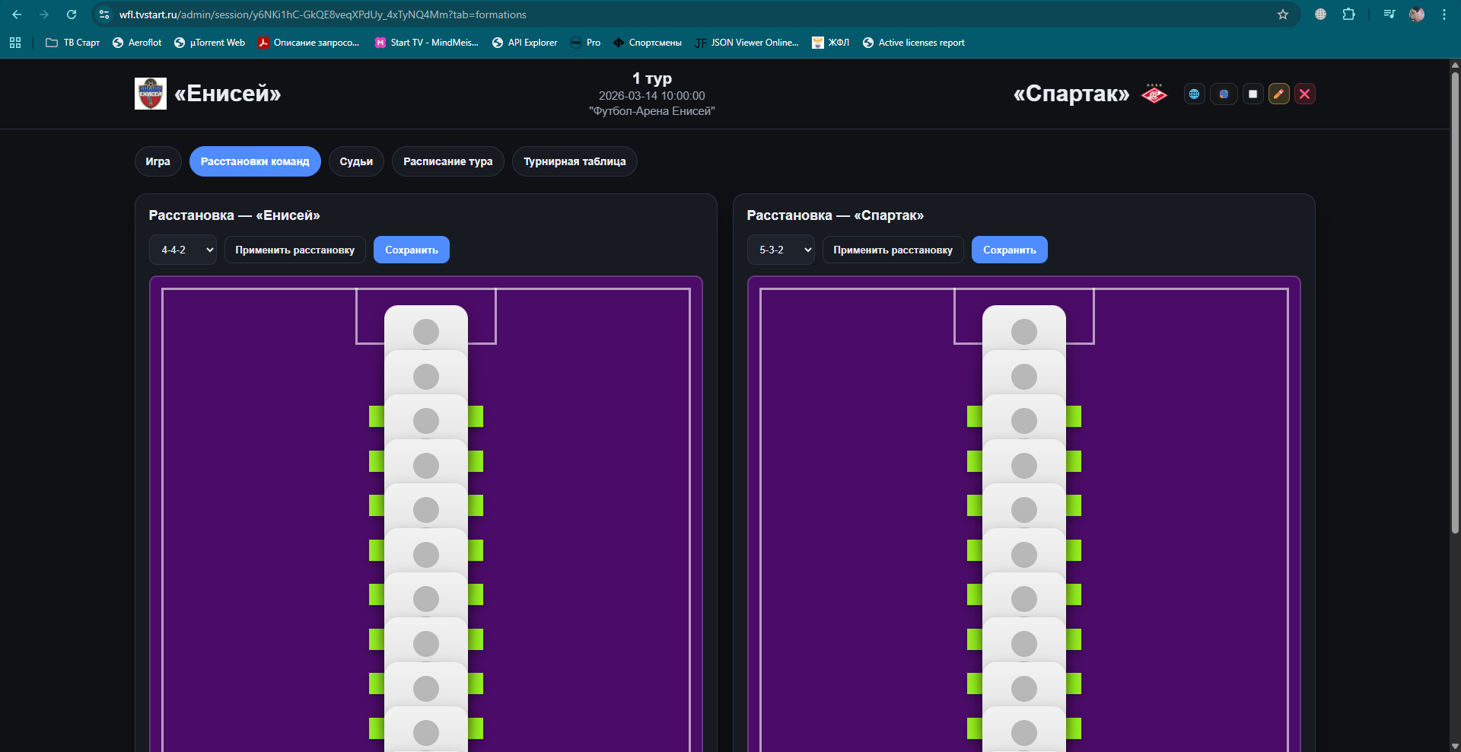1461x752 pixels.
Task: Open the ТВ Старт bookmarks folder
Action: (73, 43)
